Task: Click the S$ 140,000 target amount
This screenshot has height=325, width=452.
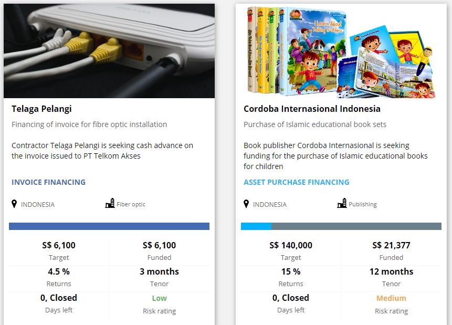Action: point(291,245)
